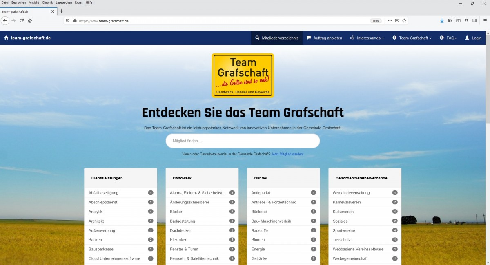Select Antiquariat under Handel
The width and height of the screenshot is (490, 265).
tap(283, 193)
